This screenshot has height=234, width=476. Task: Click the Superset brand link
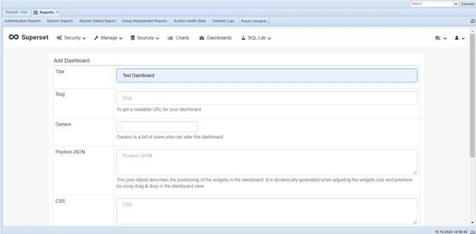(x=29, y=38)
